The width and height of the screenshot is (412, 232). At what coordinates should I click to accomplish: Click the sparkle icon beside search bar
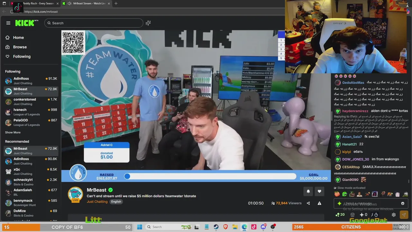148,23
